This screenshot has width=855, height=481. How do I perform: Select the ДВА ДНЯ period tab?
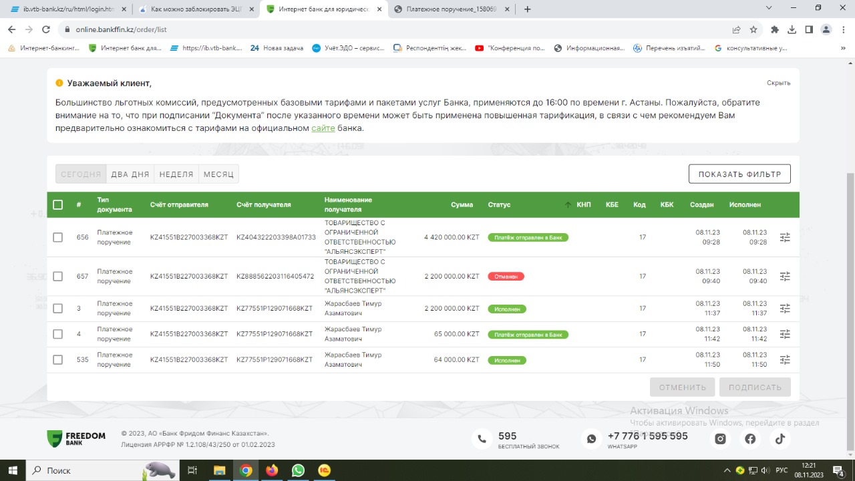click(130, 174)
